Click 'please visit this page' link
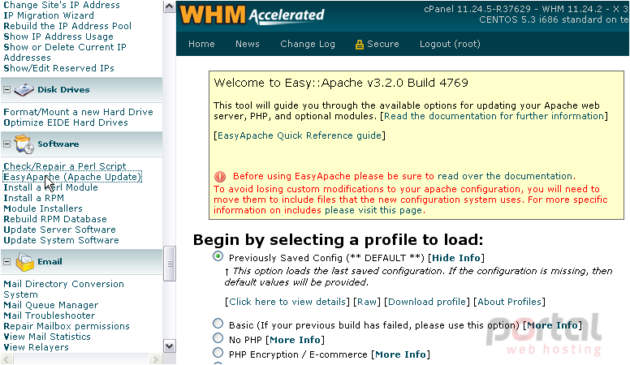The height and width of the screenshot is (365, 630). tap(373, 210)
